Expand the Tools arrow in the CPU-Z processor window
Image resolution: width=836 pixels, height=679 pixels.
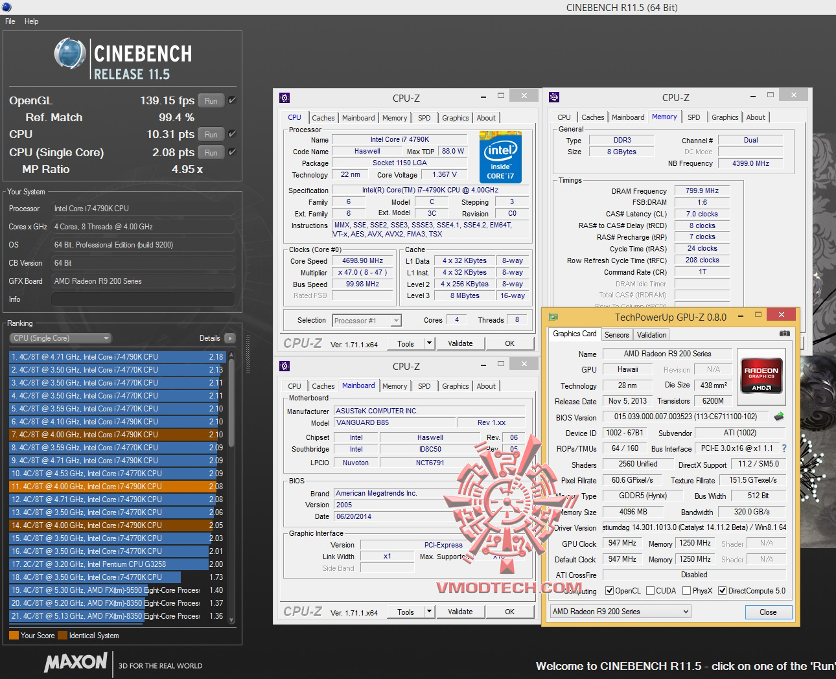[x=429, y=343]
